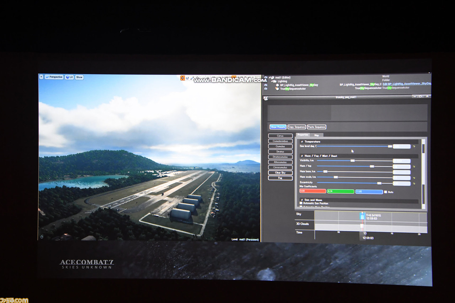
Task: Click the Show Presets button
Action: [x=278, y=127]
